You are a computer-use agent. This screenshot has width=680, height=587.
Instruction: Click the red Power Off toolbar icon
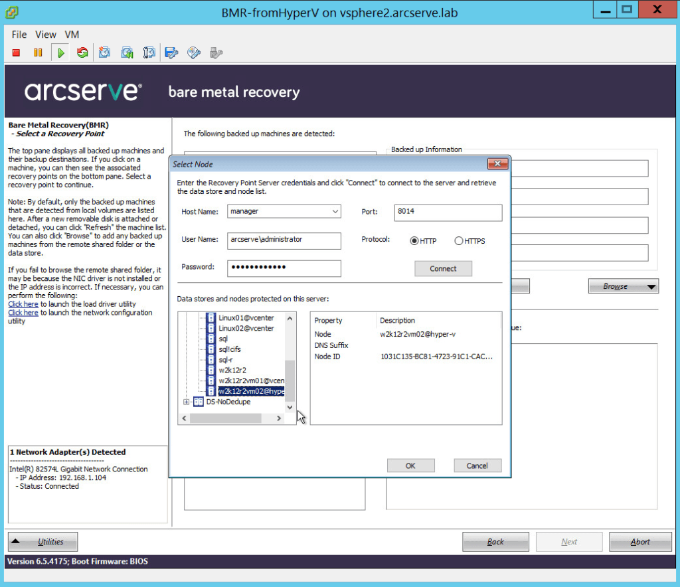[x=17, y=53]
